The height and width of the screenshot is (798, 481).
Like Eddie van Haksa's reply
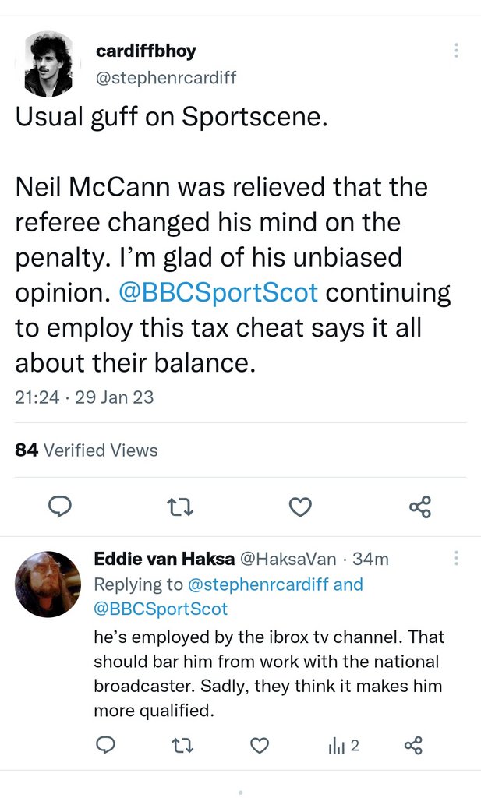click(x=259, y=746)
